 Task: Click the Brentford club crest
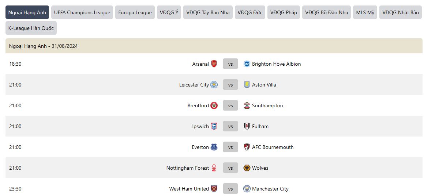pyautogui.click(x=214, y=105)
